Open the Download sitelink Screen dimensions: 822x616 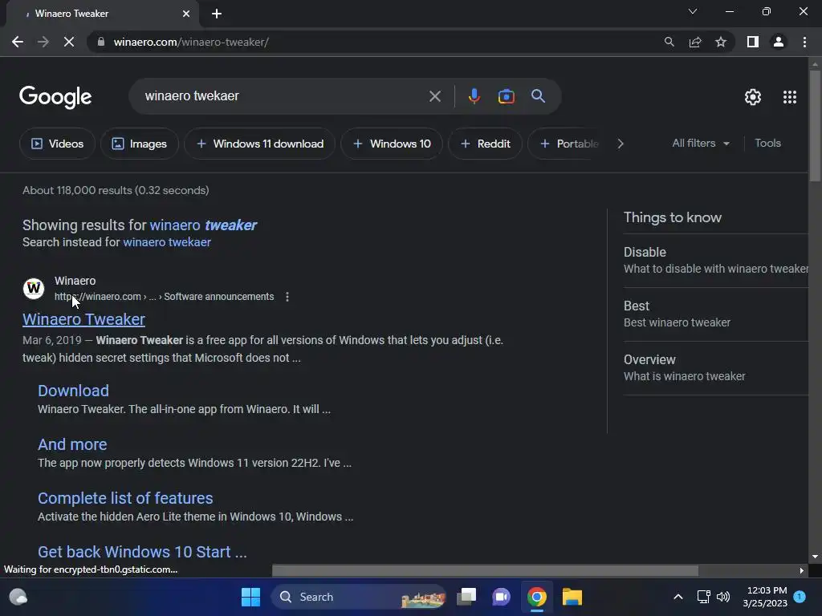[x=73, y=391]
